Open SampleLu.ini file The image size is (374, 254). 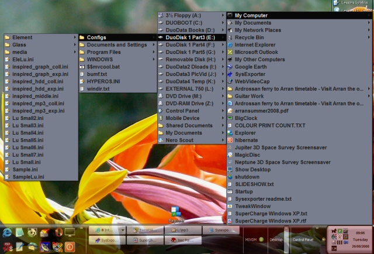coord(41,177)
